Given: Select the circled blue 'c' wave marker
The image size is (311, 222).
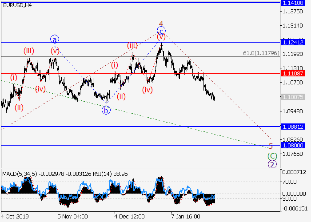Looking at the screenshot, I should [x=161, y=31].
